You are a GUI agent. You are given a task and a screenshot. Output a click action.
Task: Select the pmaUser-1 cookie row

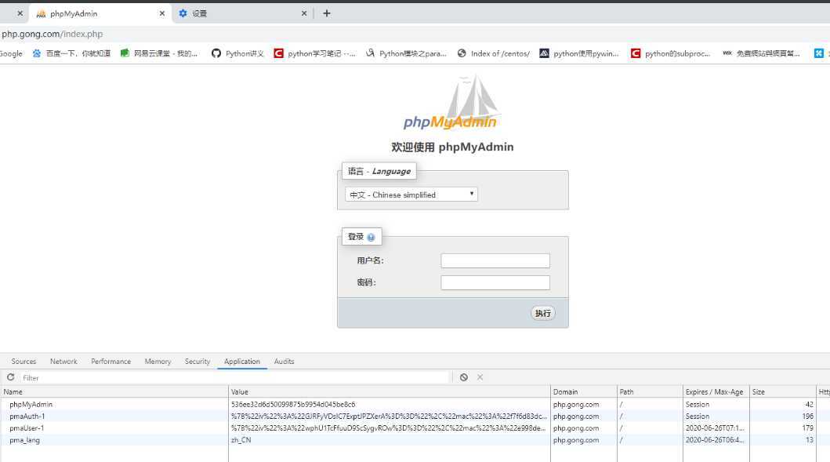coord(415,428)
